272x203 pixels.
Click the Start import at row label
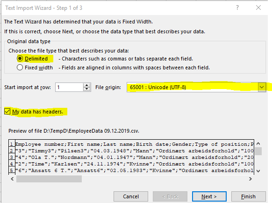pyautogui.click(x=28, y=87)
